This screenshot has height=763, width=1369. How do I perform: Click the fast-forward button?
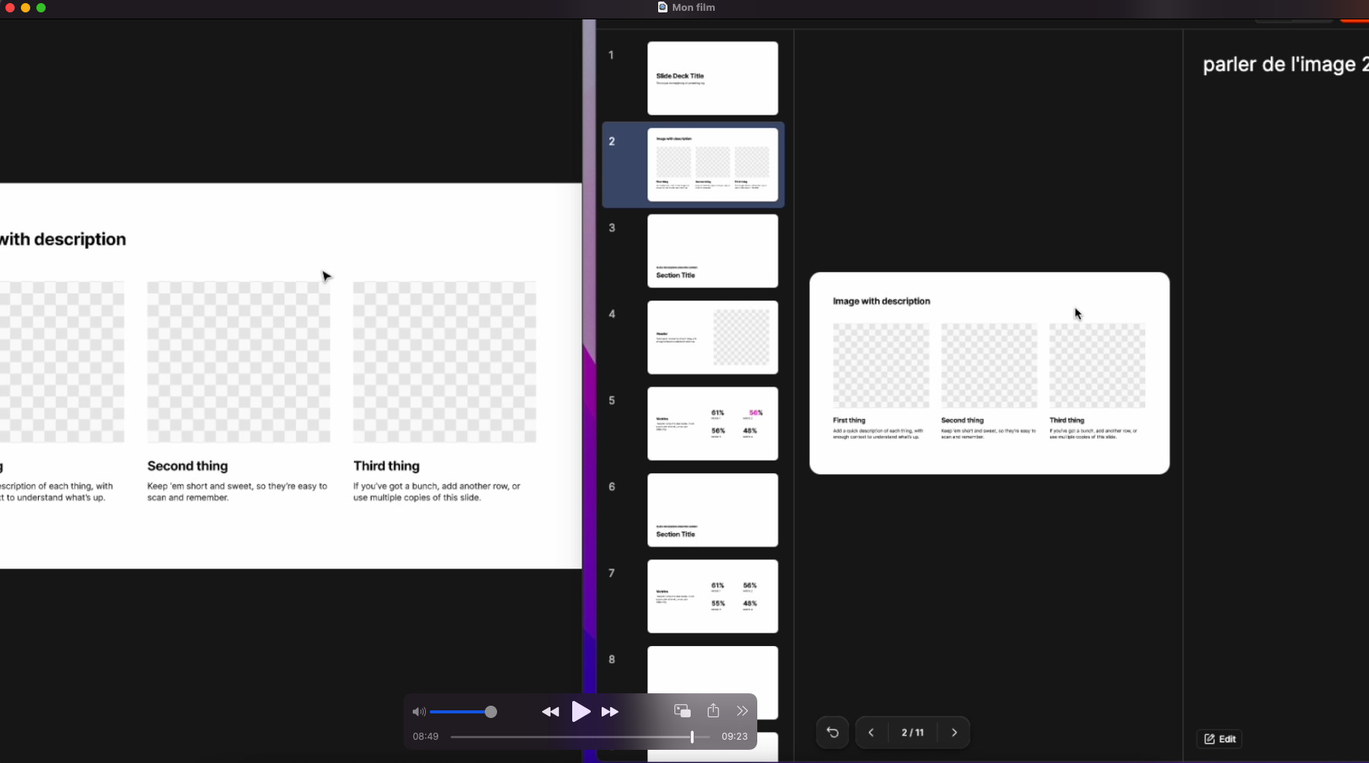610,712
